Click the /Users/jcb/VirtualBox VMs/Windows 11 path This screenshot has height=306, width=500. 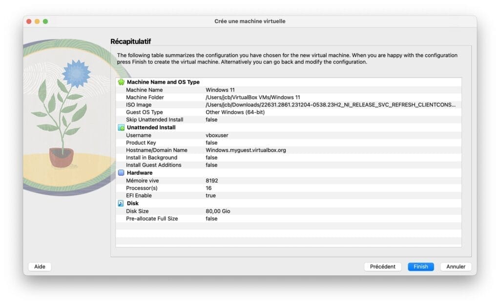tap(253, 97)
